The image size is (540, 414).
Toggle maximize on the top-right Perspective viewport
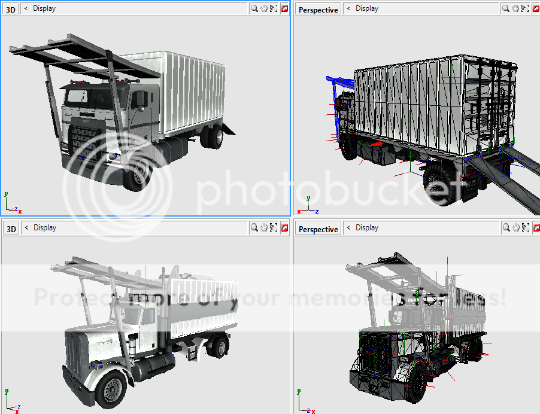pos(536,8)
